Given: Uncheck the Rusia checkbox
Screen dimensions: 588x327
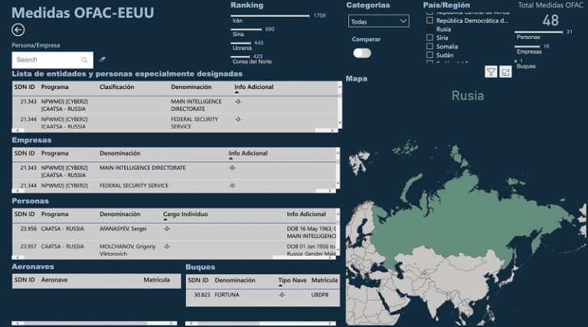Looking at the screenshot, I should click(430, 29).
